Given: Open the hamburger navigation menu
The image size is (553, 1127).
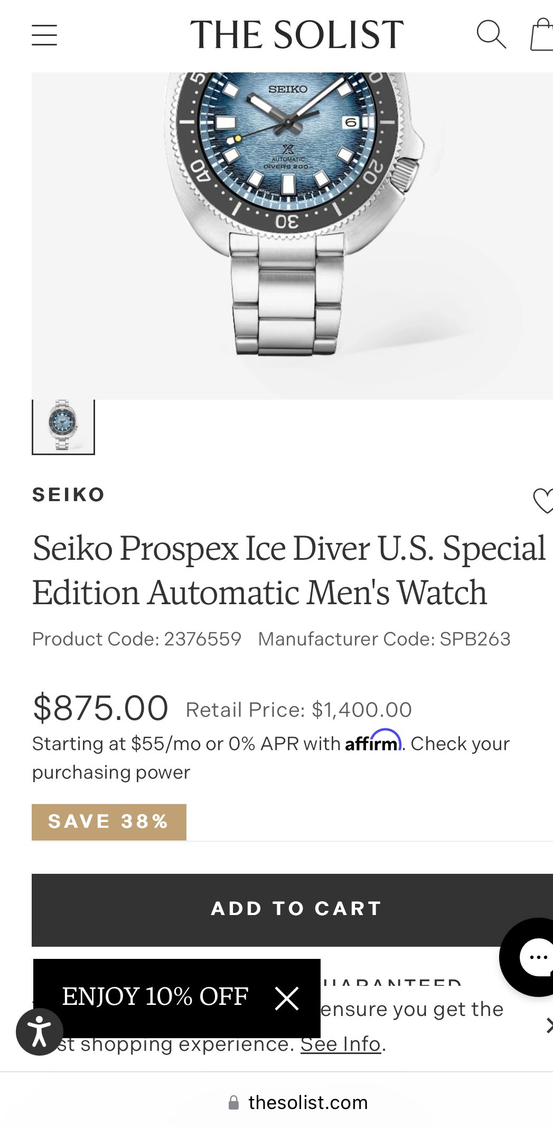Looking at the screenshot, I should [44, 35].
